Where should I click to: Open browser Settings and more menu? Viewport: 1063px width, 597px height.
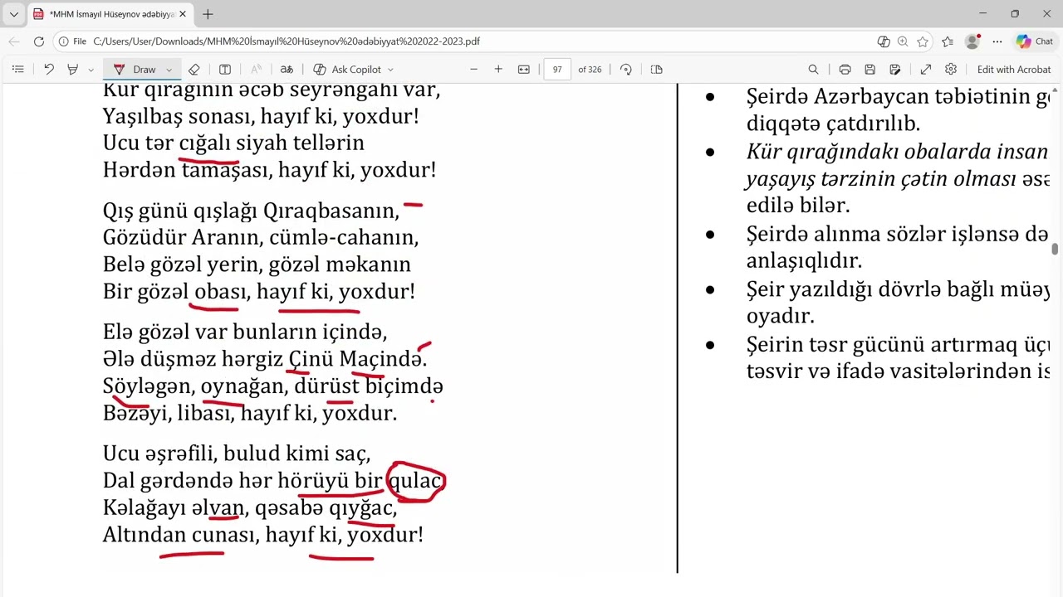click(997, 41)
